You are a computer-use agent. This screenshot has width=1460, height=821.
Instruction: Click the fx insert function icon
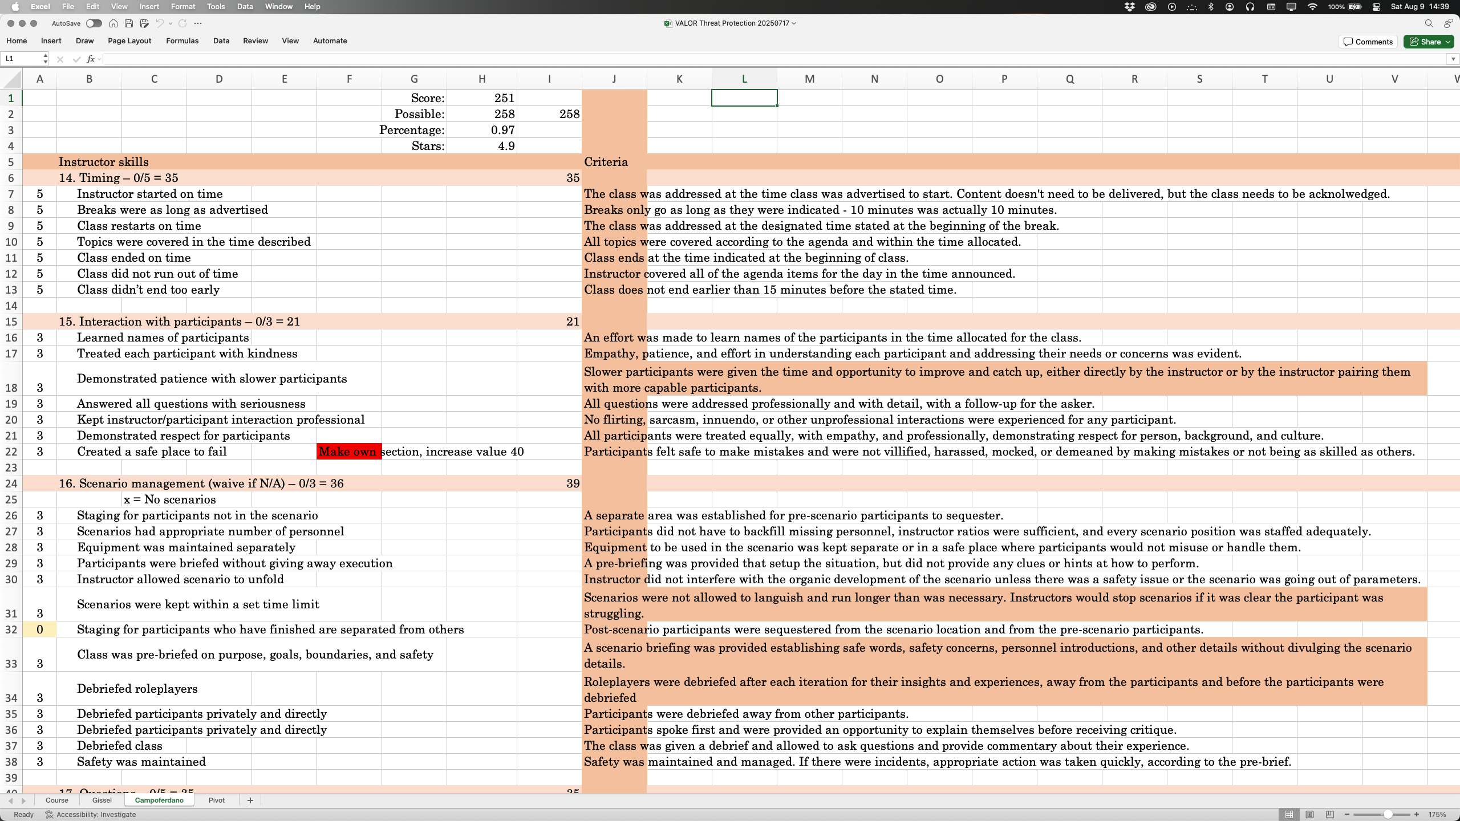click(90, 59)
